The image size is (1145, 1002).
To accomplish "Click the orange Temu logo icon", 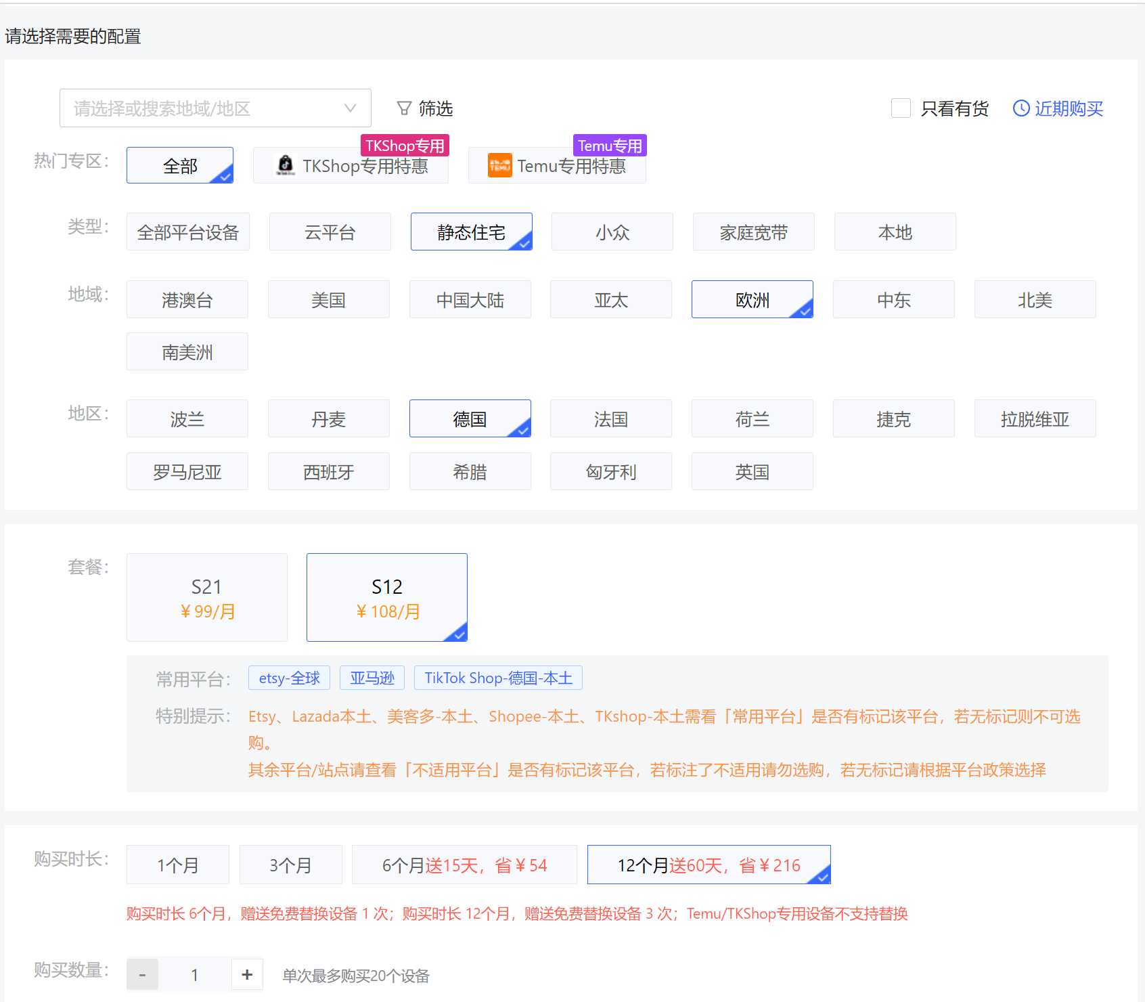I will click(499, 165).
